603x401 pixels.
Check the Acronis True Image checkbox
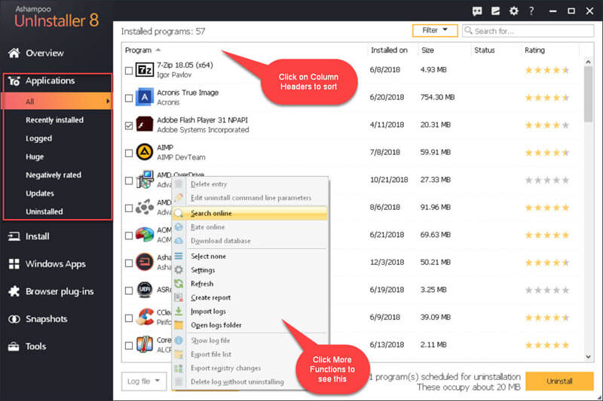(129, 99)
